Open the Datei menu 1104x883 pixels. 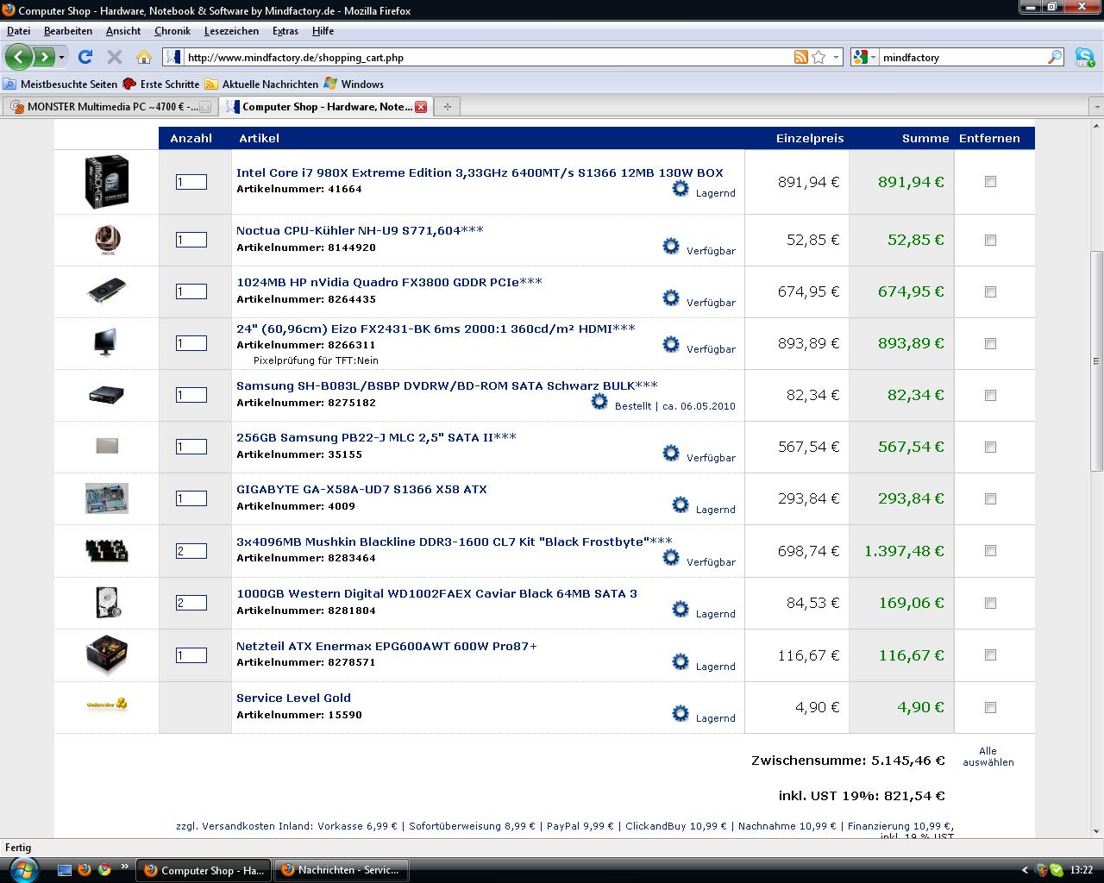coord(18,31)
